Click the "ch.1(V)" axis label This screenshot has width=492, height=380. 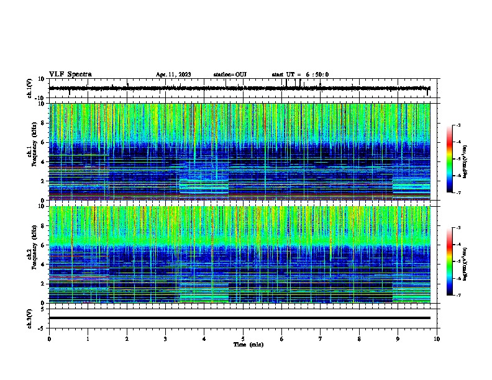click(30, 88)
